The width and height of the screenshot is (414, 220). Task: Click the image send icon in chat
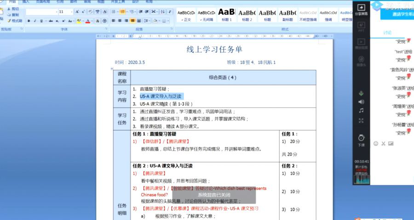pyautogui.click(x=391, y=144)
